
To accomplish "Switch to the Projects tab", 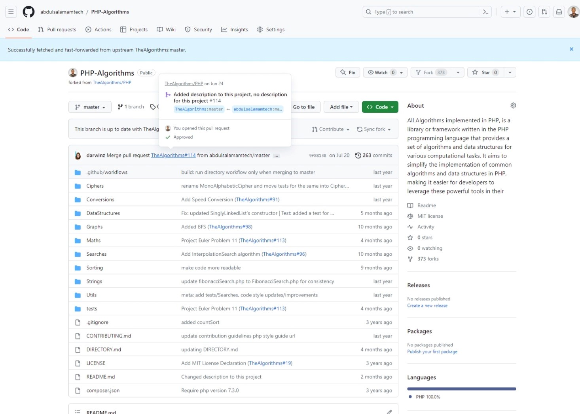I will (x=134, y=30).
